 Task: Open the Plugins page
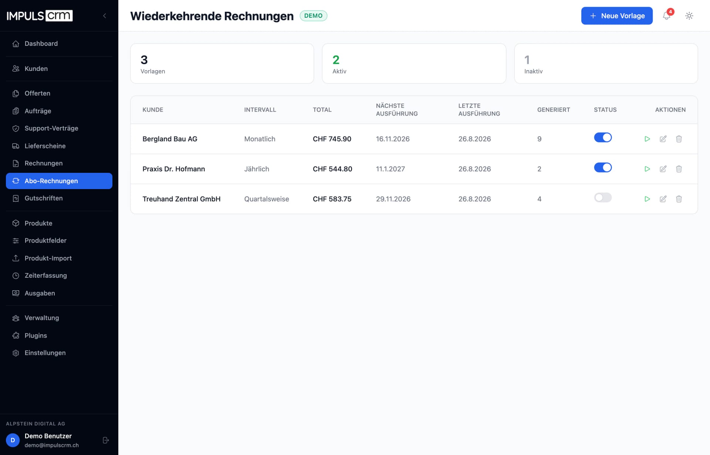[59, 335]
